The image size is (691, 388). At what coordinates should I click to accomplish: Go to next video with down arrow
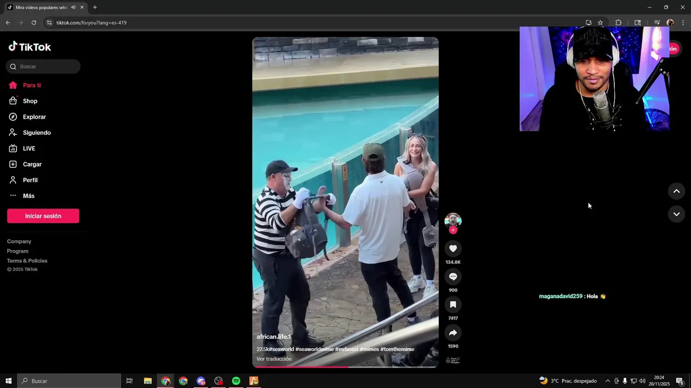coord(676,214)
